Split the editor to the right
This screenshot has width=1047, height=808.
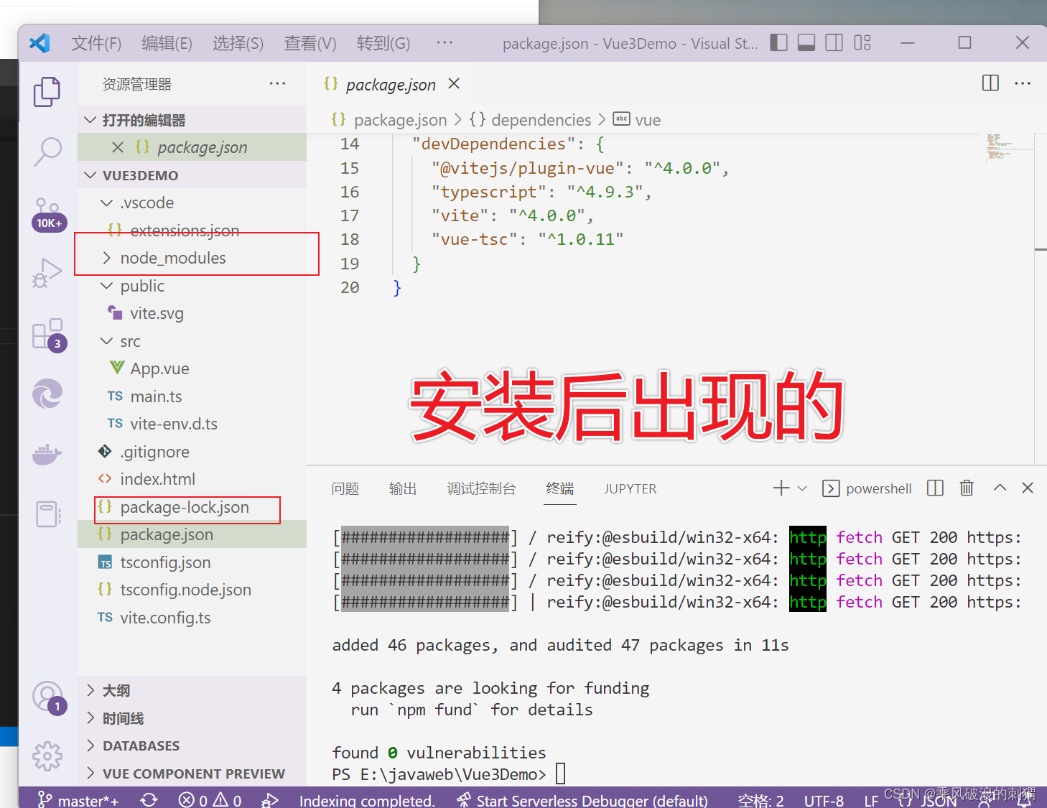point(990,83)
